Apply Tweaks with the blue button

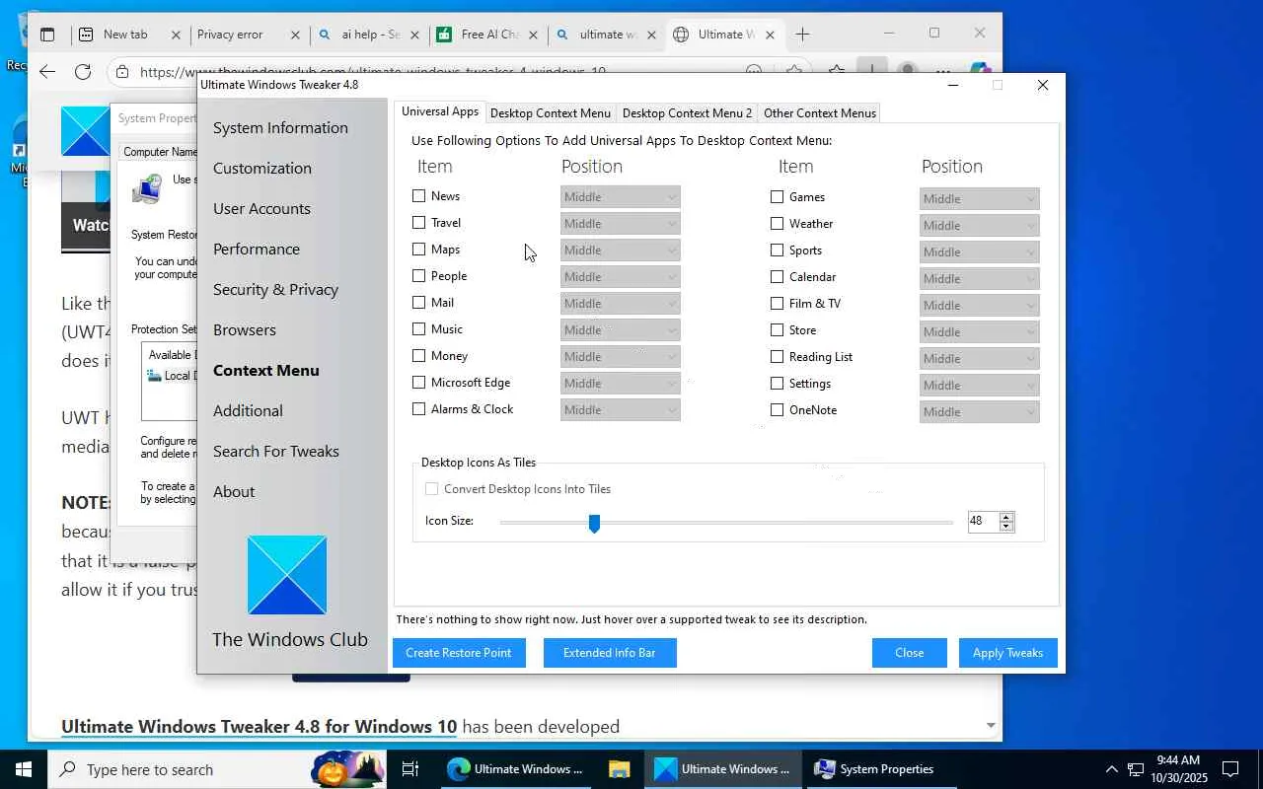click(x=1008, y=653)
